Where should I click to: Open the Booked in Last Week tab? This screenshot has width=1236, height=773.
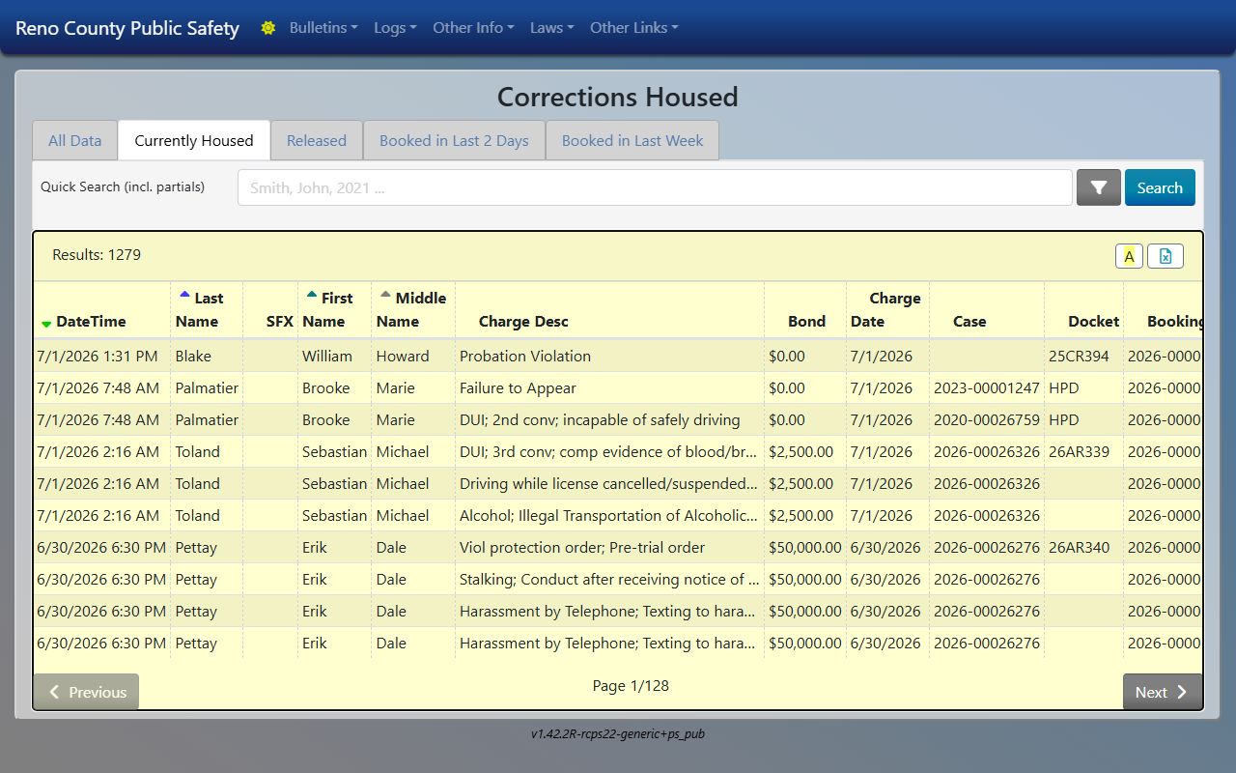632,140
